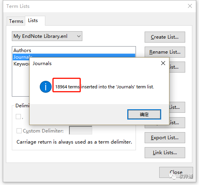Click the Export List button

pyautogui.click(x=165, y=138)
